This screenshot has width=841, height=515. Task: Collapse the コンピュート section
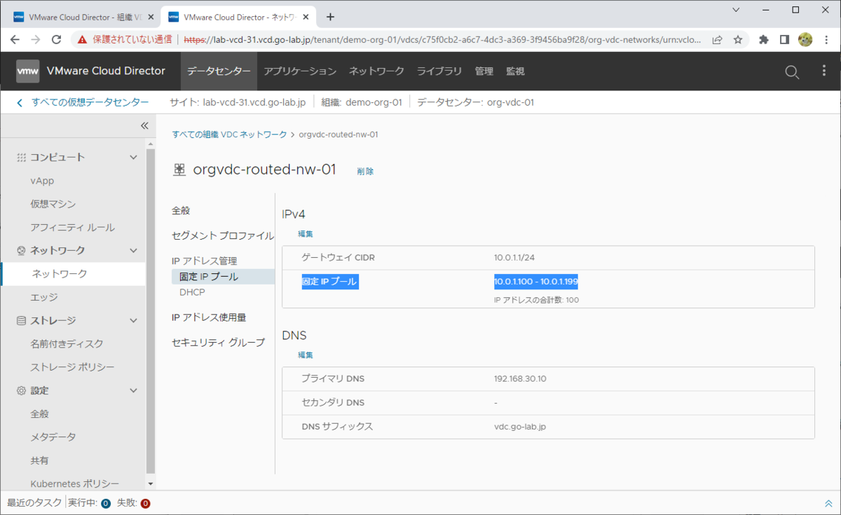134,157
